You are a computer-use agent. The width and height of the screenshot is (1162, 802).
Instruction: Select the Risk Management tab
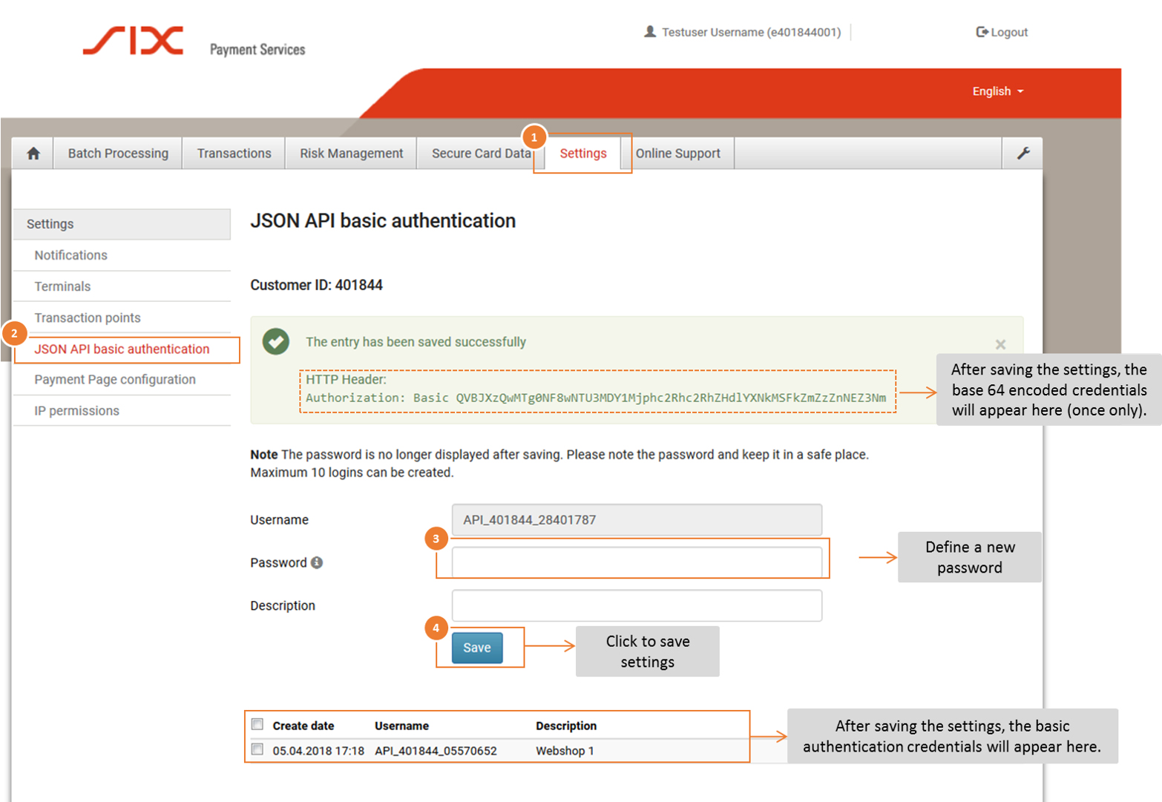click(351, 154)
